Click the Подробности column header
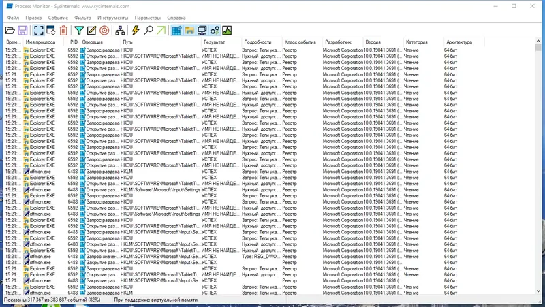545x307 pixels. pos(262,42)
